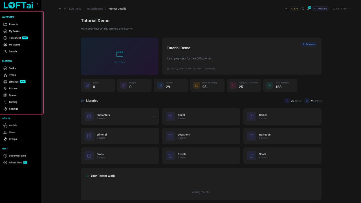Click the Your Recent Work heading
Image resolution: width=361 pixels, height=203 pixels.
(x=103, y=176)
